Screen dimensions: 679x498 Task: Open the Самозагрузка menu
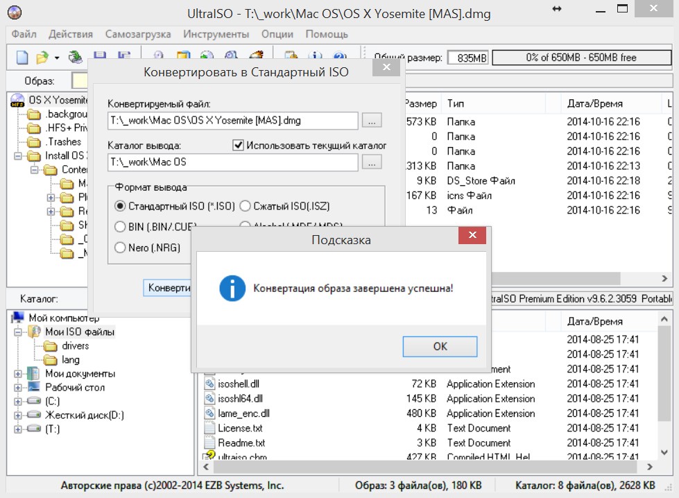138,34
